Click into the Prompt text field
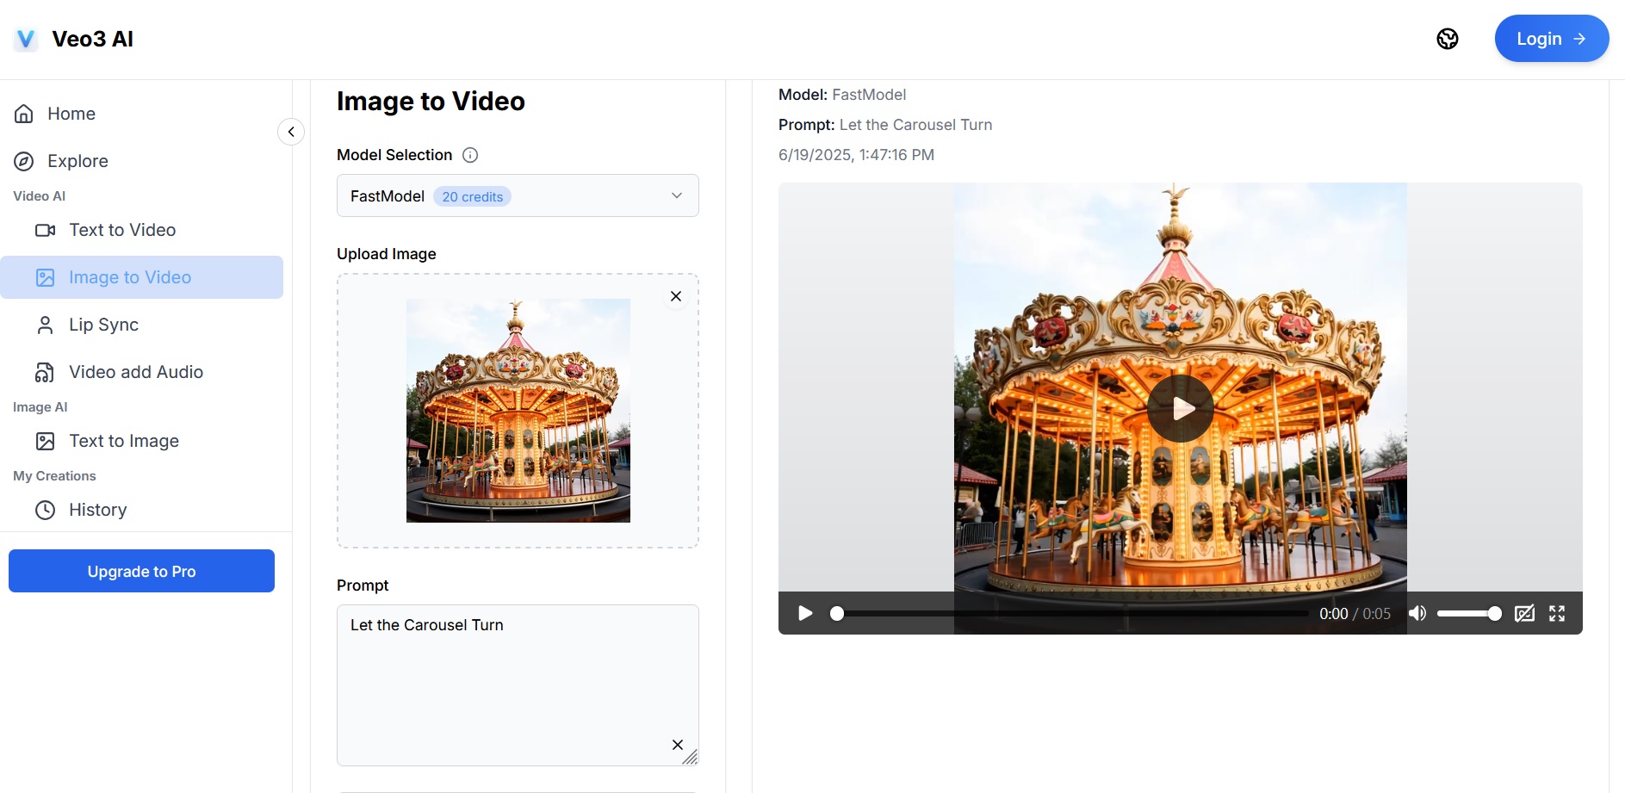 click(x=518, y=685)
